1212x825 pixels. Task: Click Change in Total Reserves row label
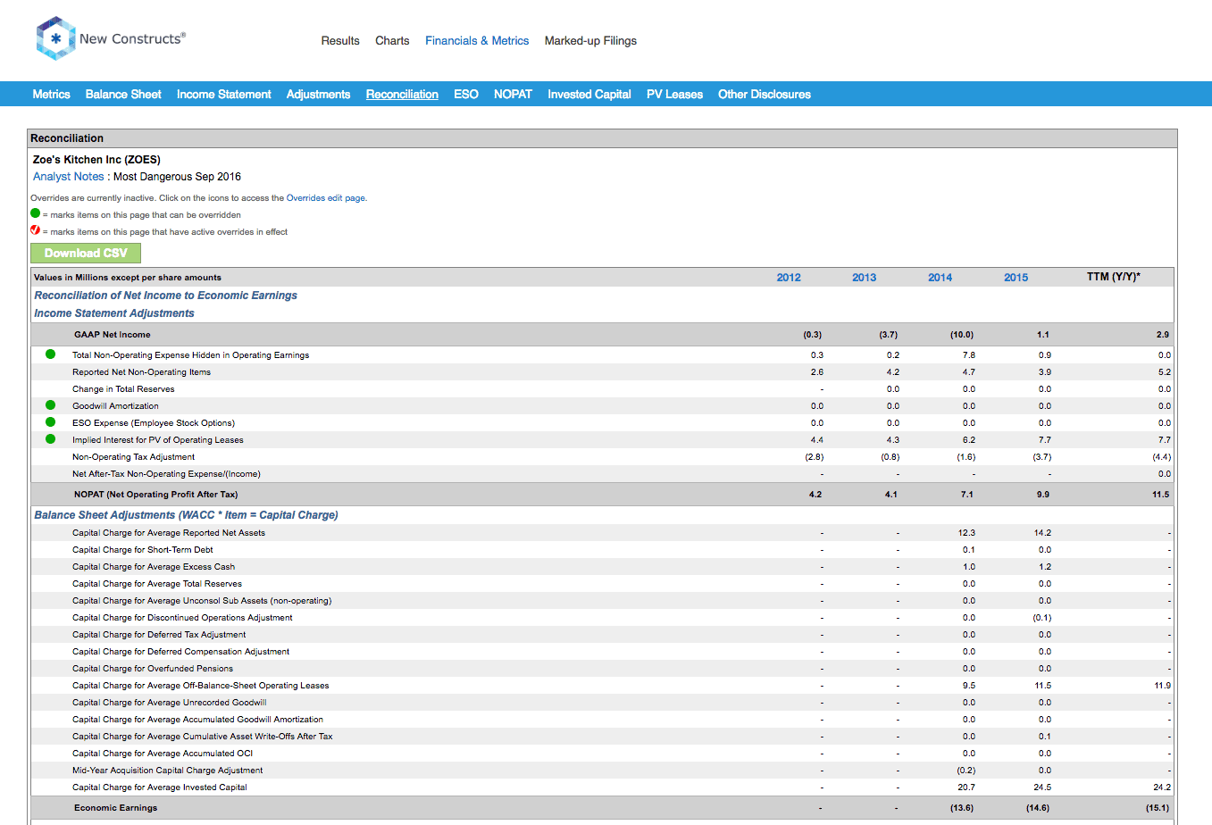[x=123, y=389]
